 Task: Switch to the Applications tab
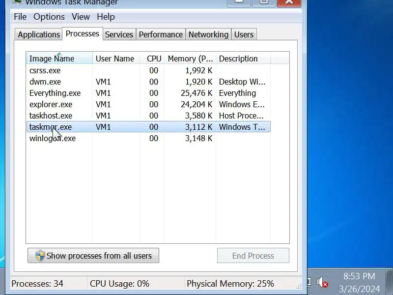coord(39,34)
